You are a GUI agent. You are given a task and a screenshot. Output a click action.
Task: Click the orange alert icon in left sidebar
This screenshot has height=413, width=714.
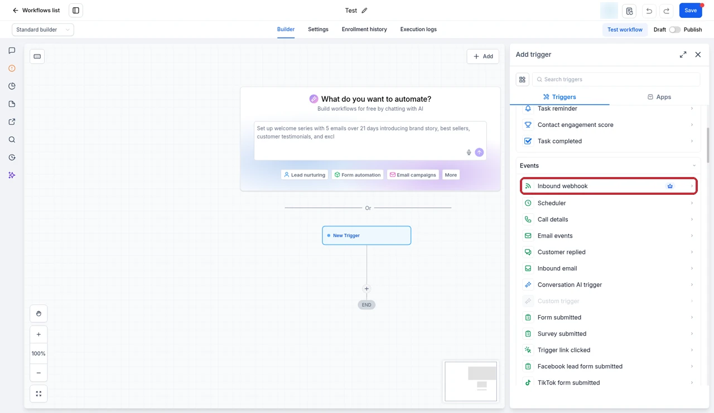(x=12, y=68)
